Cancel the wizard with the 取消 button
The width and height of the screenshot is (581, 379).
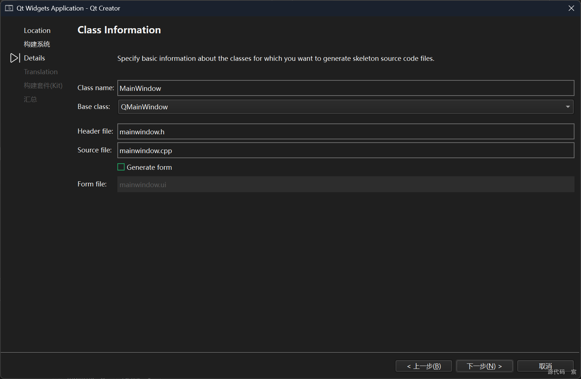pyautogui.click(x=546, y=366)
